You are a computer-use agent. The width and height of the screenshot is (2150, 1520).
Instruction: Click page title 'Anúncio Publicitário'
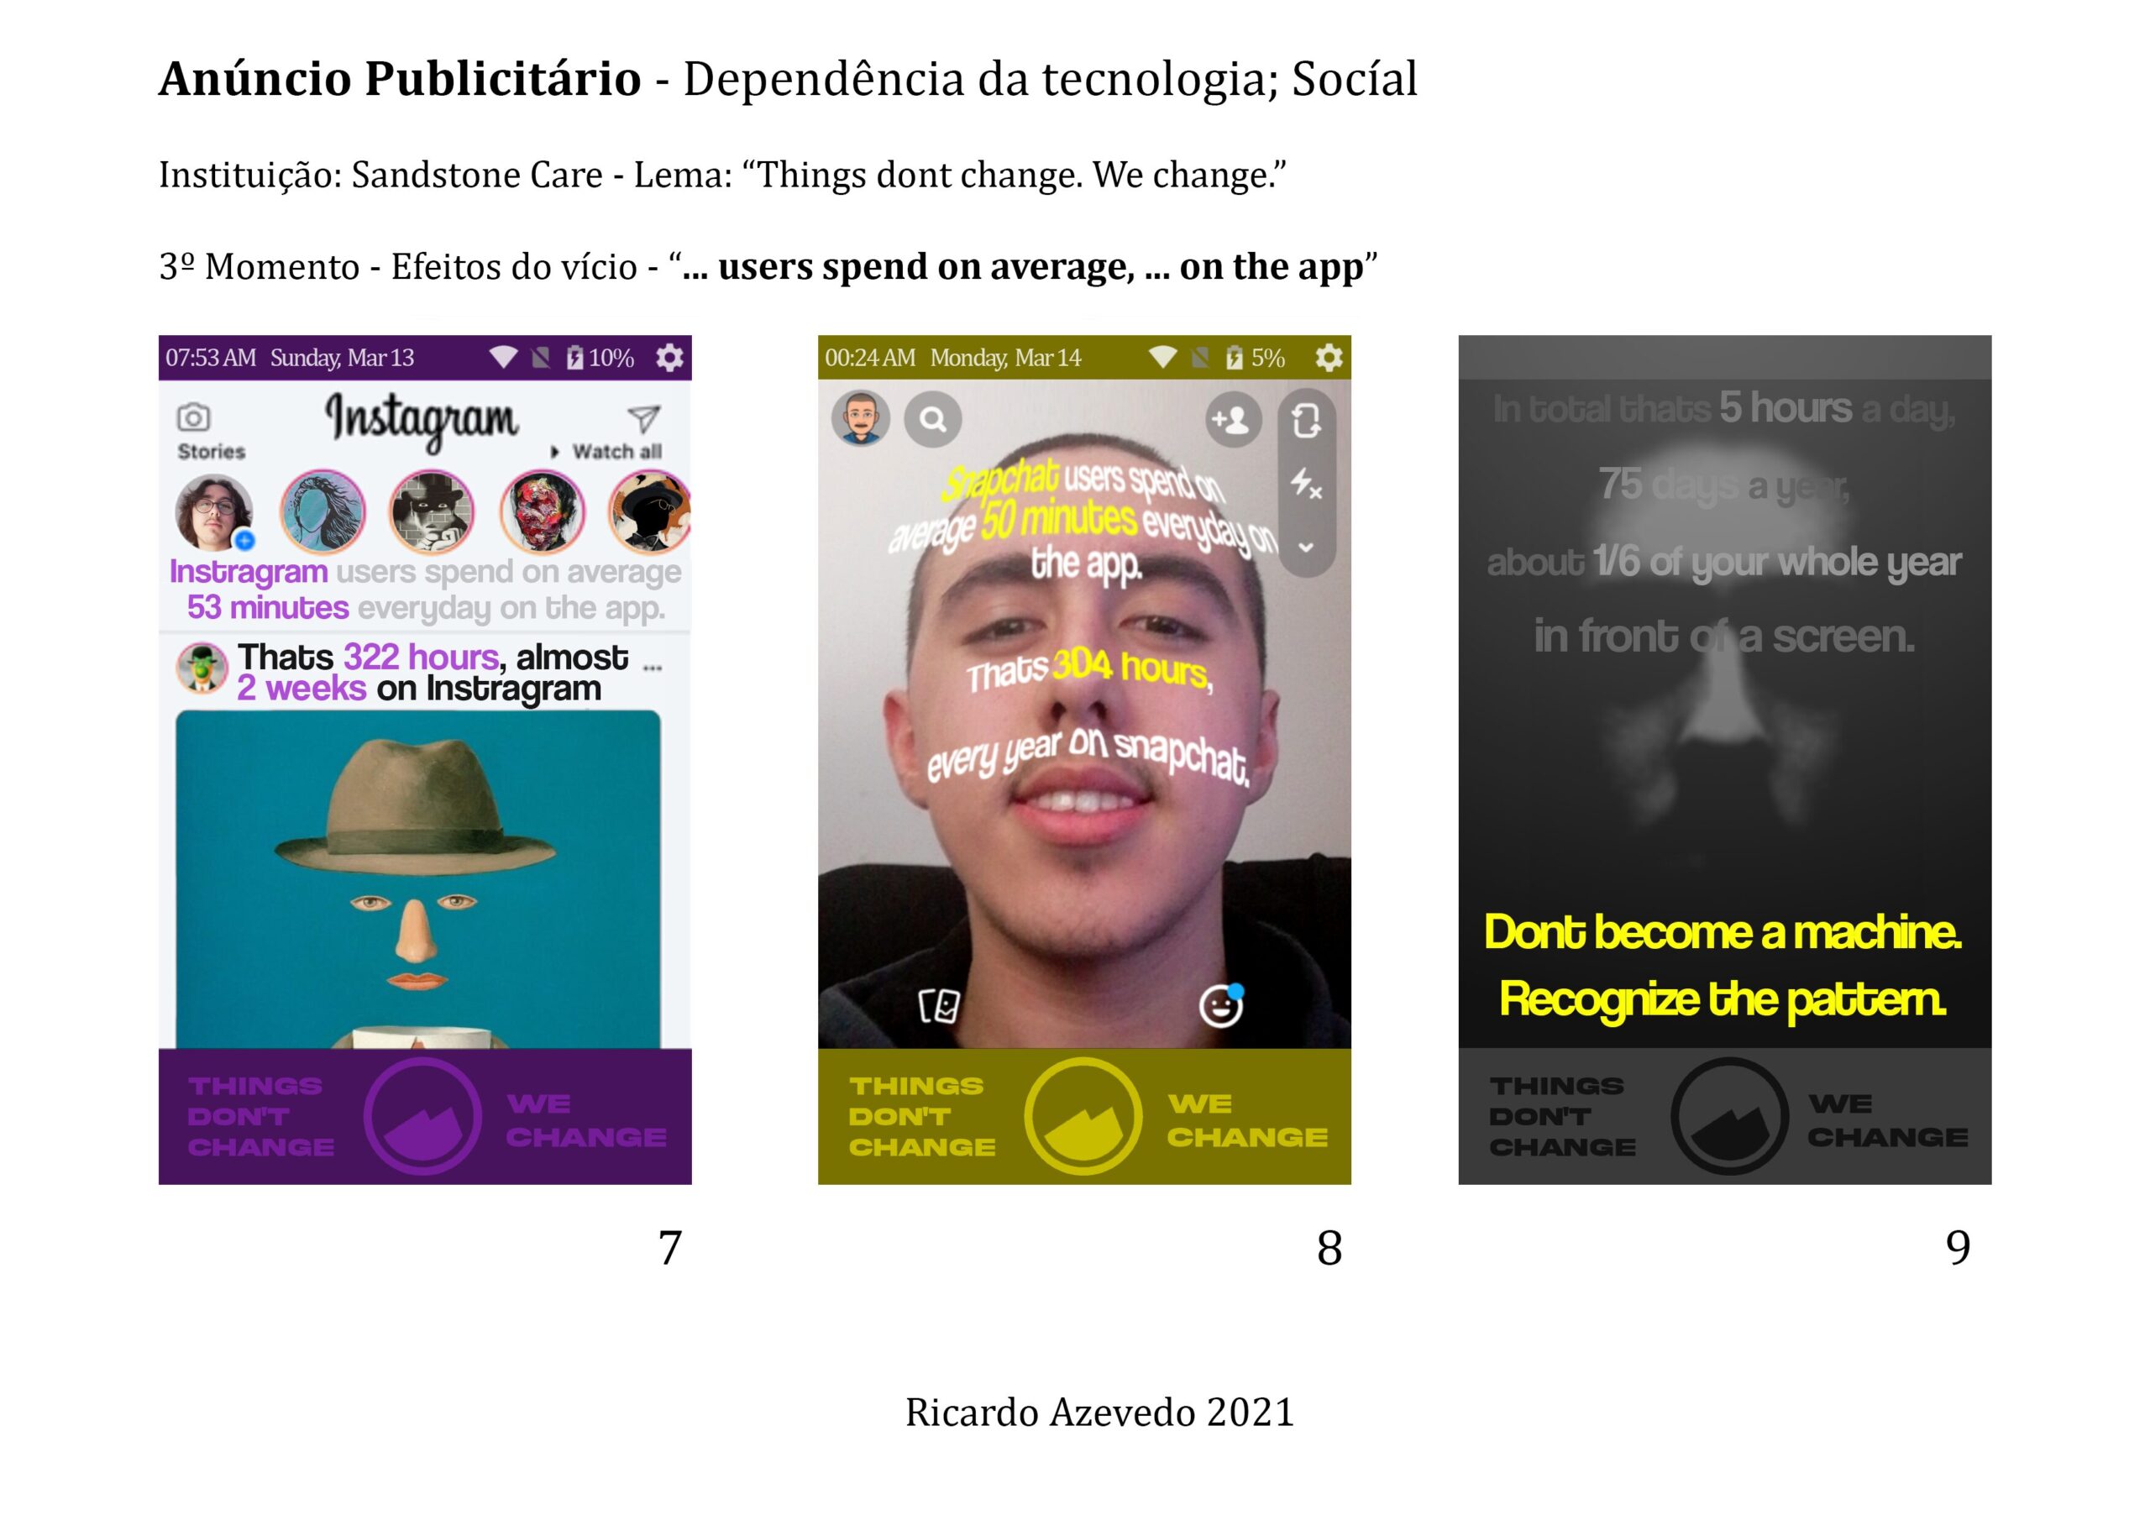[400, 78]
